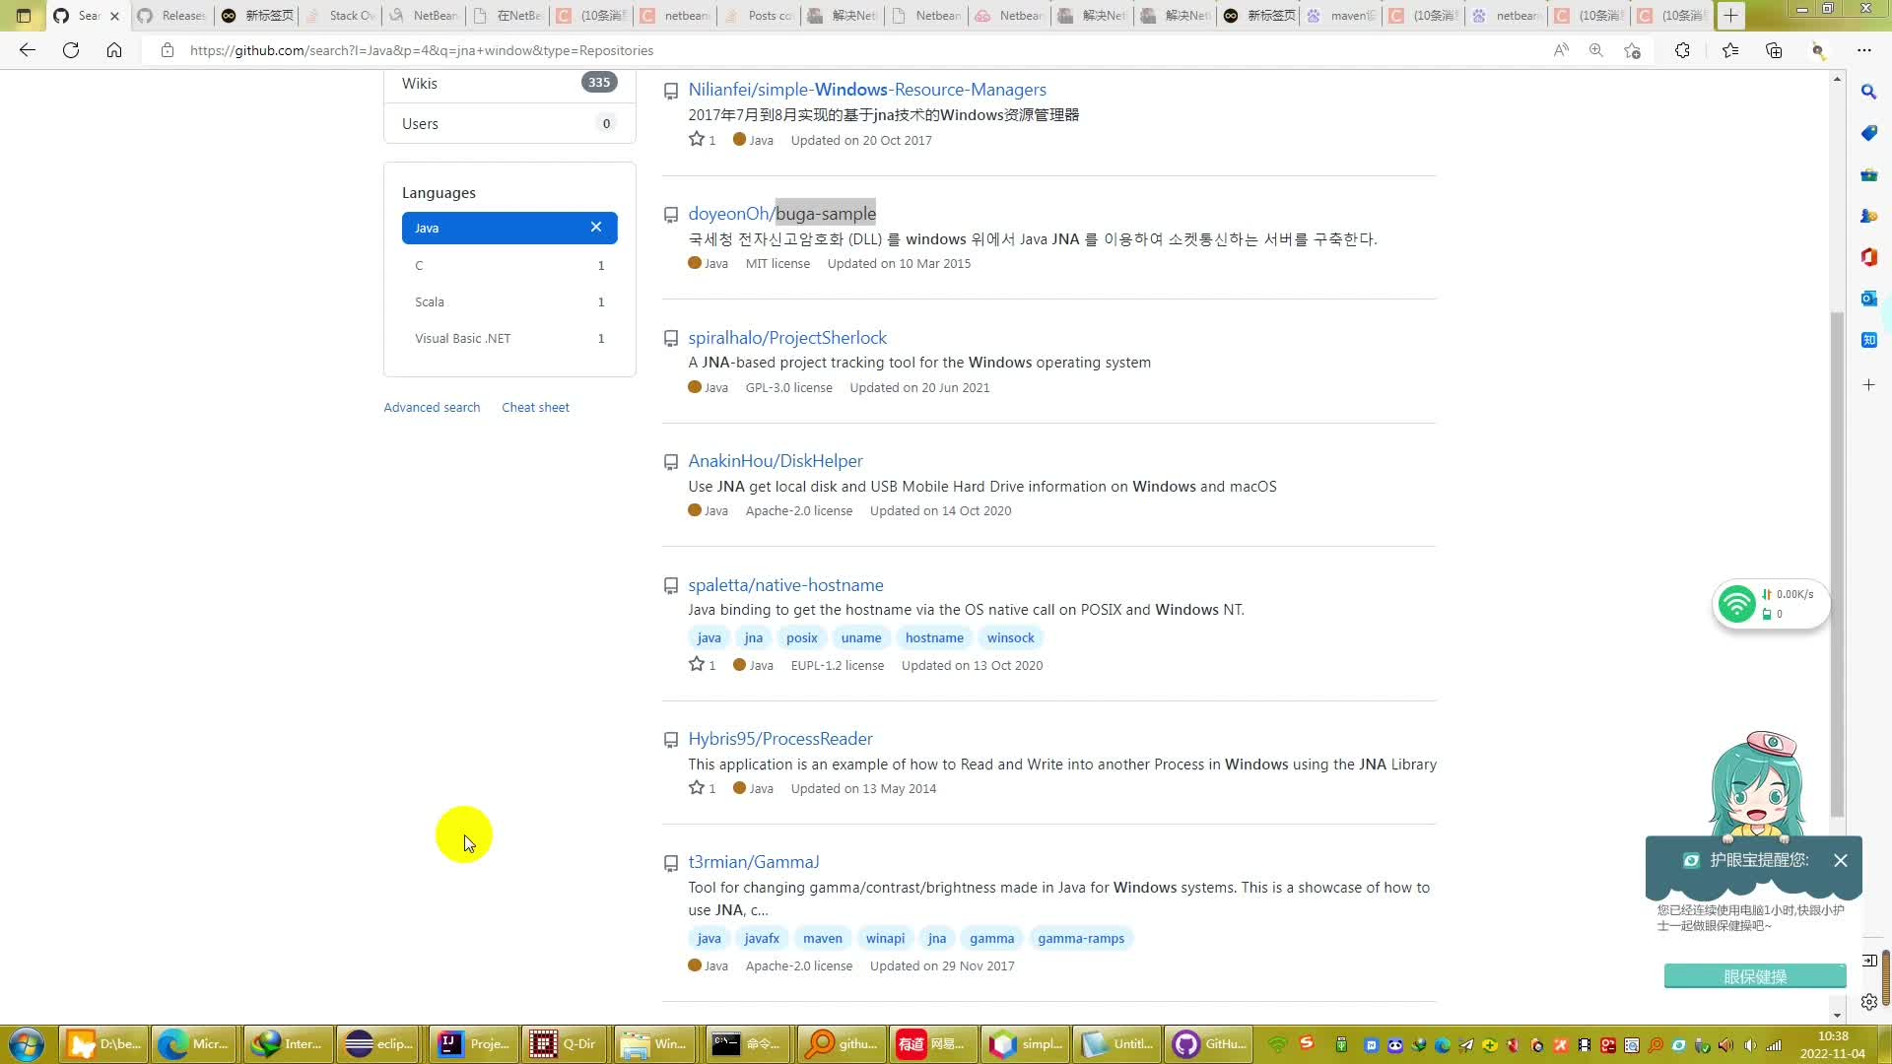Open the IntelliJ Project taskbar item
Image resolution: width=1892 pixels, height=1064 pixels.
point(473,1044)
